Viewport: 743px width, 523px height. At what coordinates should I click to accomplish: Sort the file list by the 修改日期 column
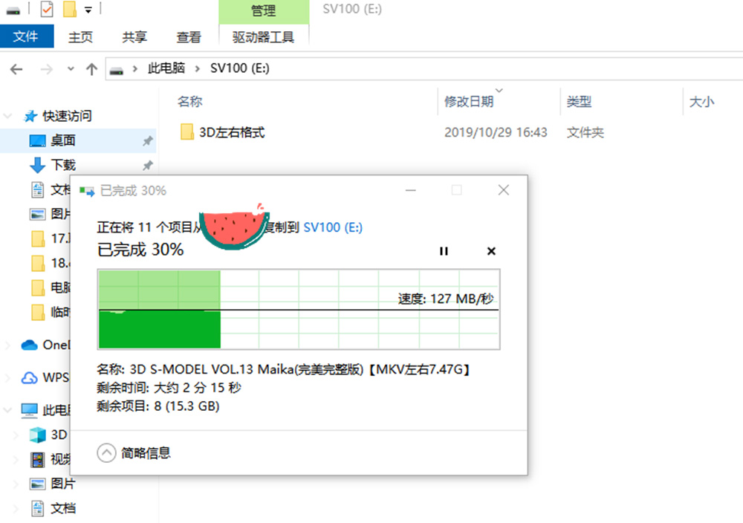coord(469,101)
